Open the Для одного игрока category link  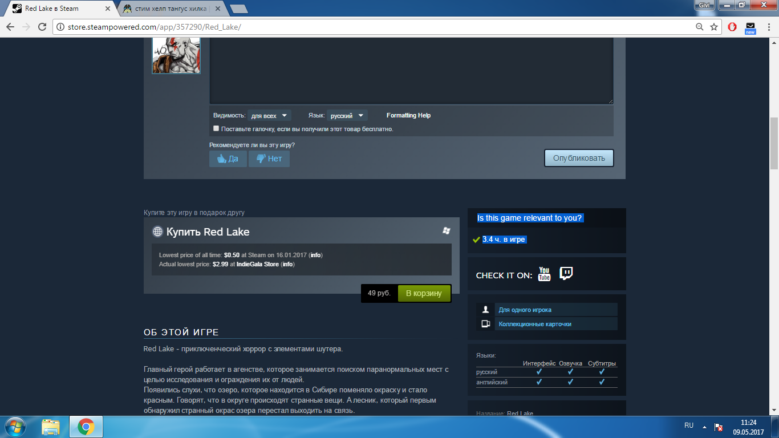(x=525, y=310)
